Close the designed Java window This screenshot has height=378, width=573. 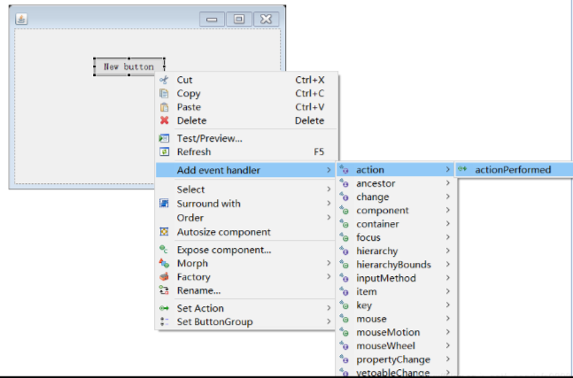click(x=266, y=19)
